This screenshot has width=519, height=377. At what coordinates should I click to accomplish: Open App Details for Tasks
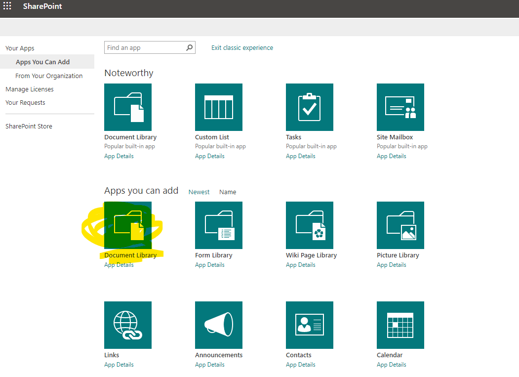point(301,156)
